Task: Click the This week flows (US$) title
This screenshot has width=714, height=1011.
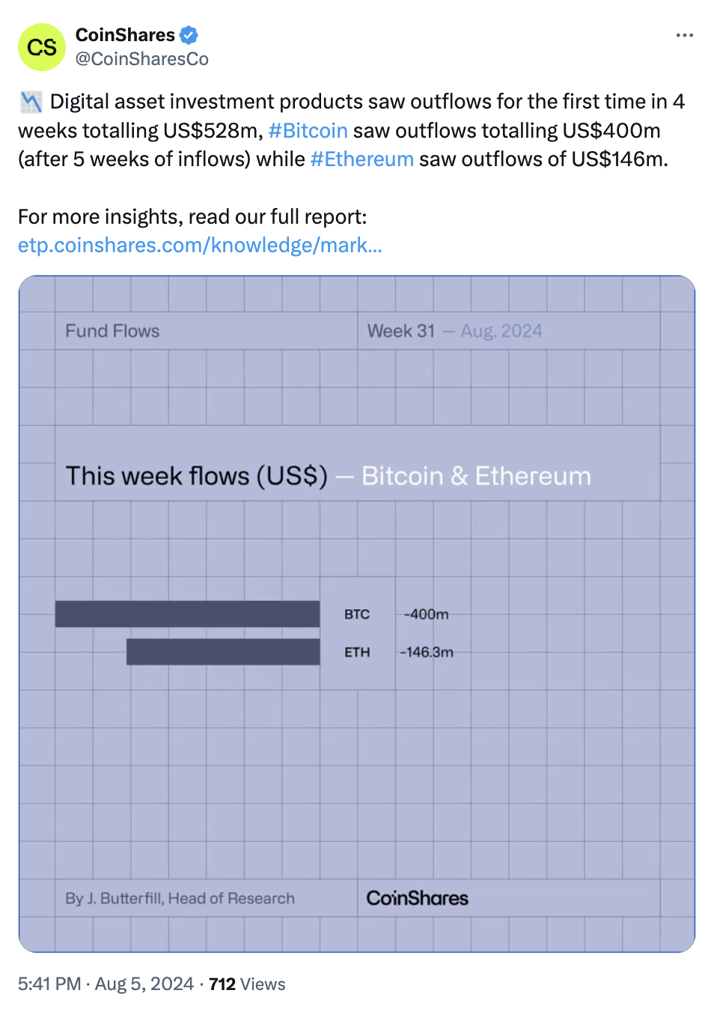Action: pyautogui.click(x=197, y=476)
